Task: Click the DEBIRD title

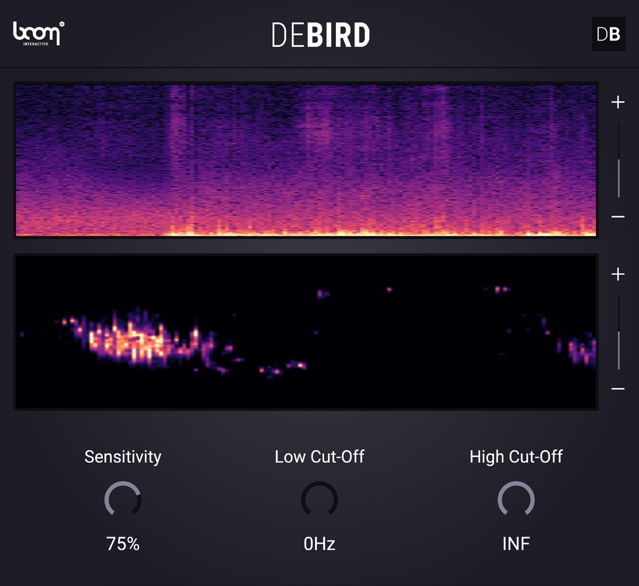Action: (321, 35)
